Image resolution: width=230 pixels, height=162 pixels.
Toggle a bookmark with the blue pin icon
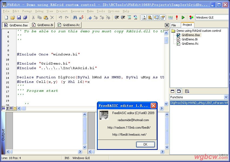(89, 17)
